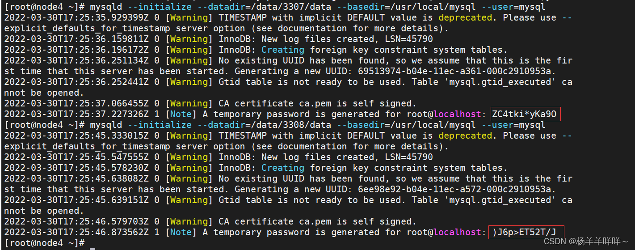Click 'root@localhost' in the 17:25:46.873562Z line
This screenshot has width=635, height=250.
(444, 233)
